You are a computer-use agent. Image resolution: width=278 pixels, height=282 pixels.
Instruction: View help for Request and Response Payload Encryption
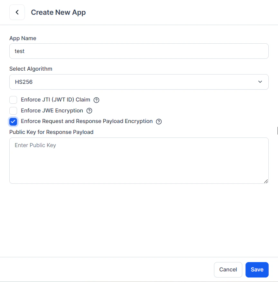point(159,121)
